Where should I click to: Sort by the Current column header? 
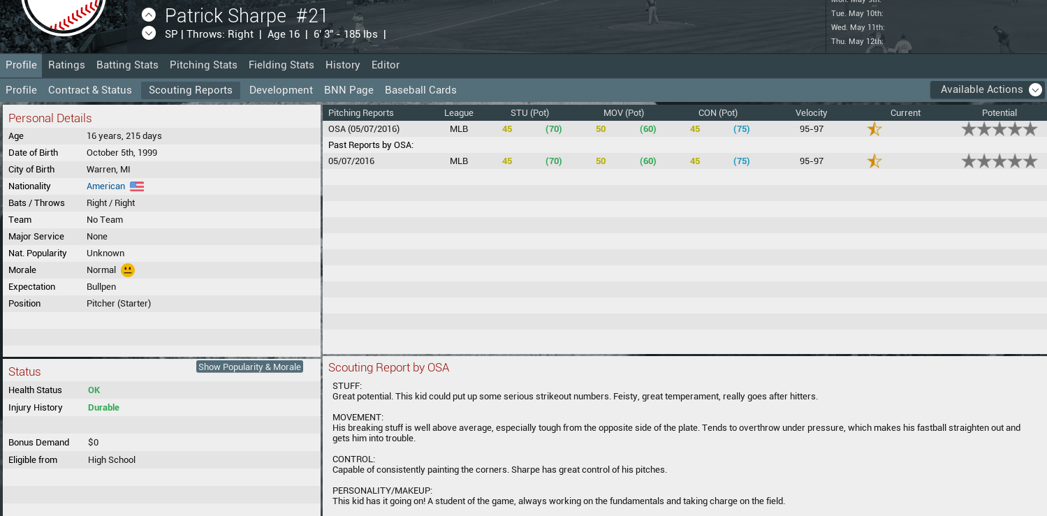pyautogui.click(x=905, y=113)
